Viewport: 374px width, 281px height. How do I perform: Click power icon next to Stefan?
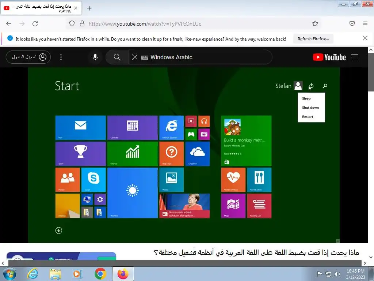[x=311, y=86]
